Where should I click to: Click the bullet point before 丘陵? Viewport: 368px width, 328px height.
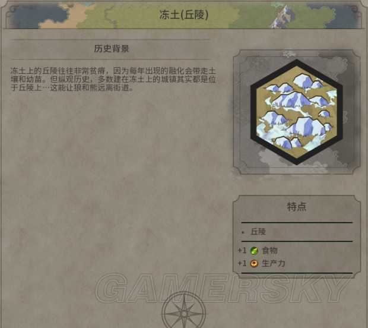(x=243, y=232)
